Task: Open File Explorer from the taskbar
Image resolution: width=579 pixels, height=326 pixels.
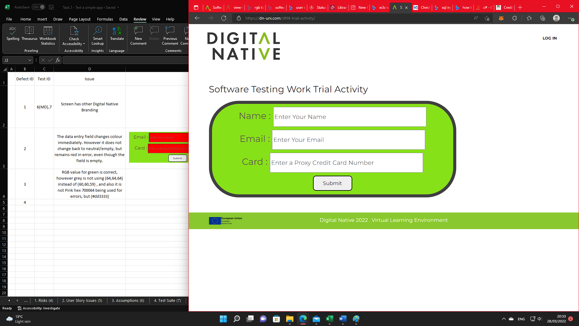Action: coord(290,319)
